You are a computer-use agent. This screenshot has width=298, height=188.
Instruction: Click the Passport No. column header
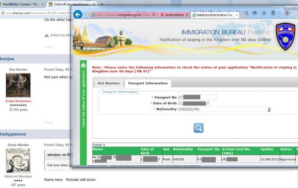209,151
